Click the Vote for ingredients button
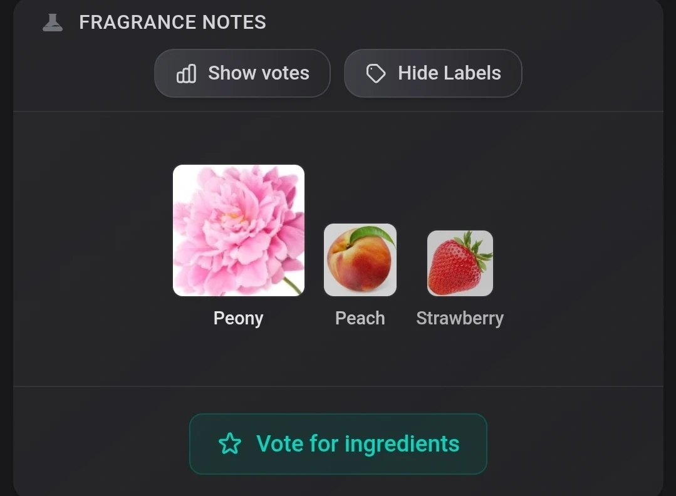This screenshot has height=496, width=676. [338, 444]
